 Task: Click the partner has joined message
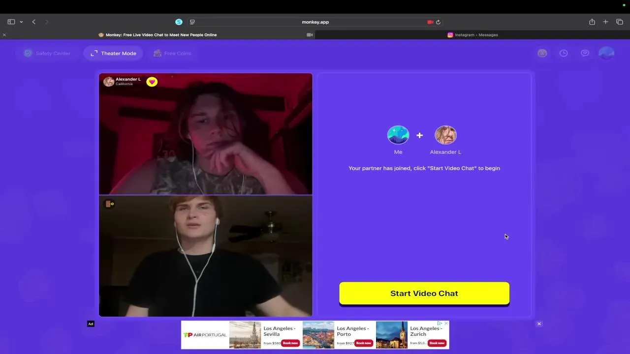424,168
